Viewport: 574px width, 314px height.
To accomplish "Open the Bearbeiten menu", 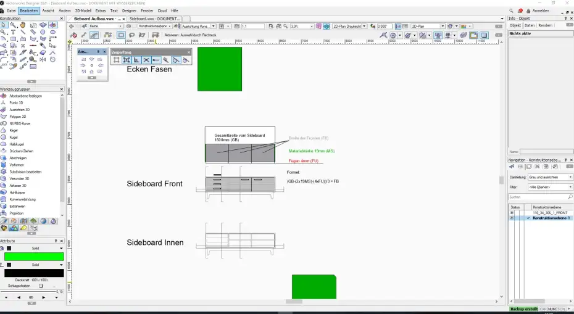I will tap(29, 11).
